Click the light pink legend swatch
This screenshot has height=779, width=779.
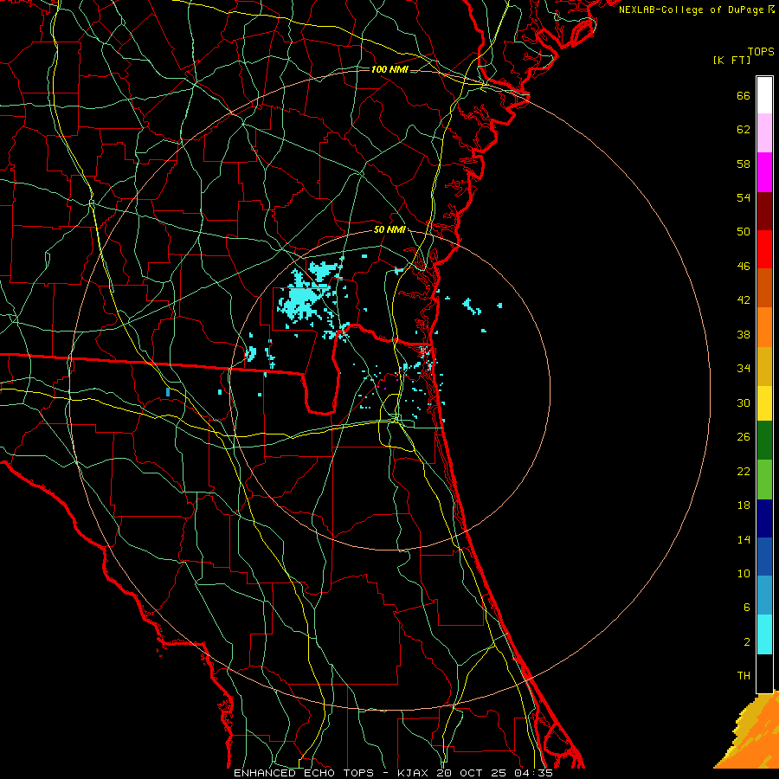point(764,133)
